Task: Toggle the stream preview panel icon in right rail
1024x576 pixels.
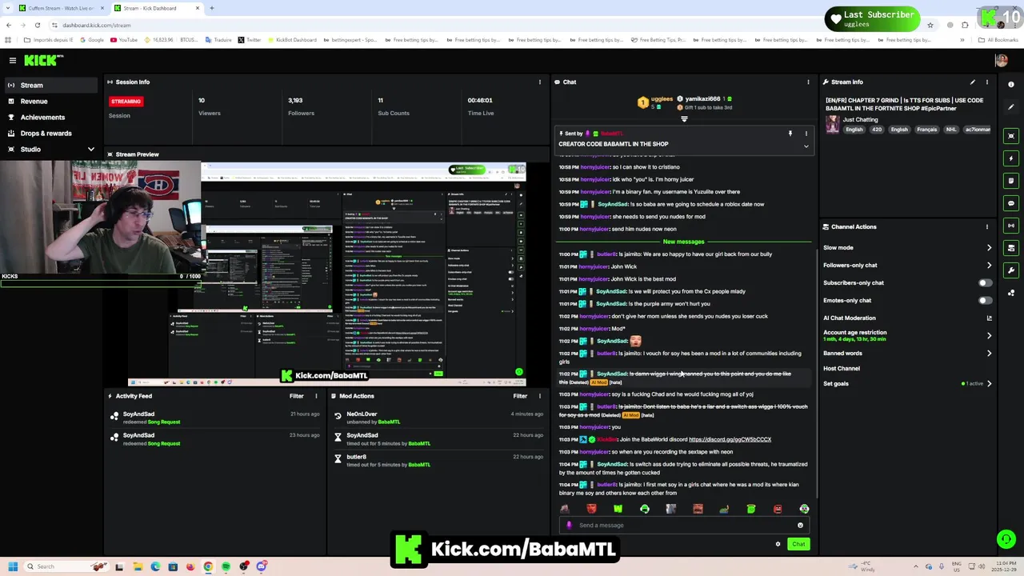Action: [x=1011, y=136]
